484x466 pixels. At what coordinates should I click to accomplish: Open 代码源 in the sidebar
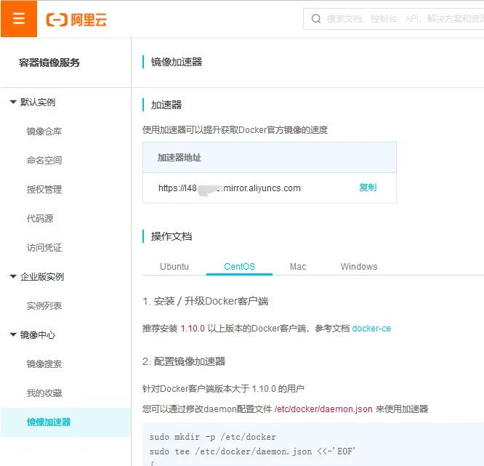click(40, 218)
